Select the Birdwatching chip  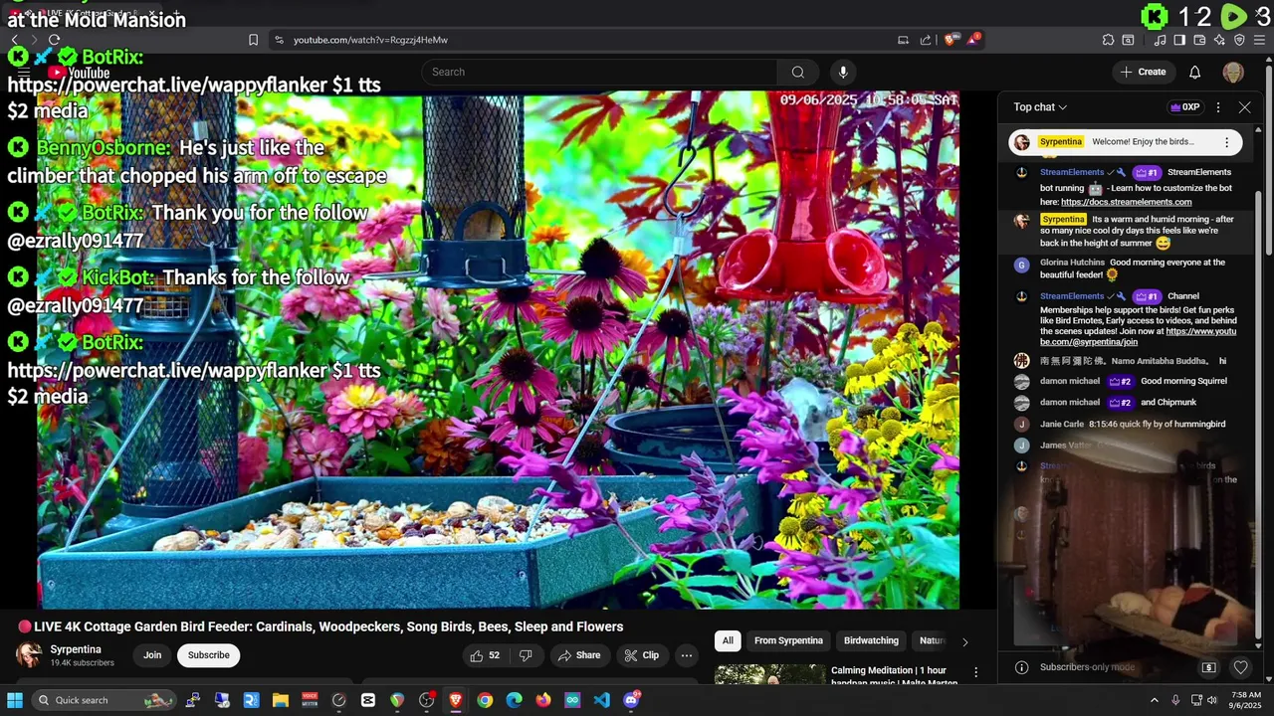[871, 640]
